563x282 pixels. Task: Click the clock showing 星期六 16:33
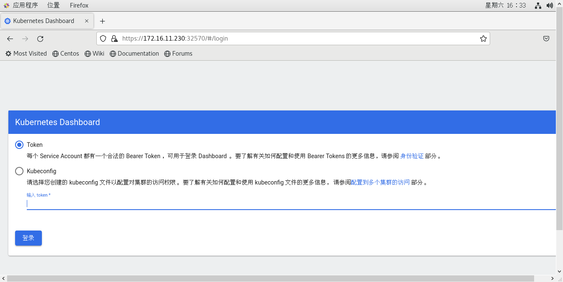(x=506, y=5)
